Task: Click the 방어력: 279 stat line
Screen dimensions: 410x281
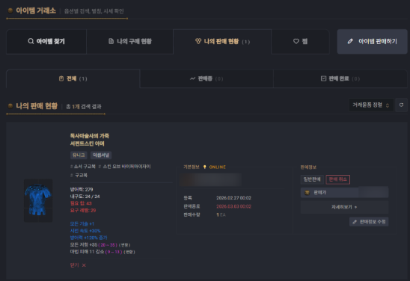Action: 82,189
